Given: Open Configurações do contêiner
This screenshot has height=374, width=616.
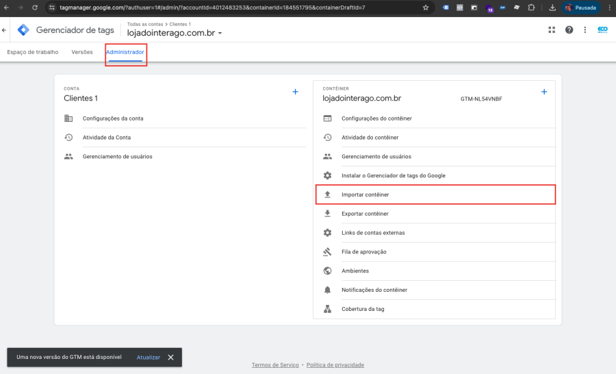Looking at the screenshot, I should click(x=376, y=119).
